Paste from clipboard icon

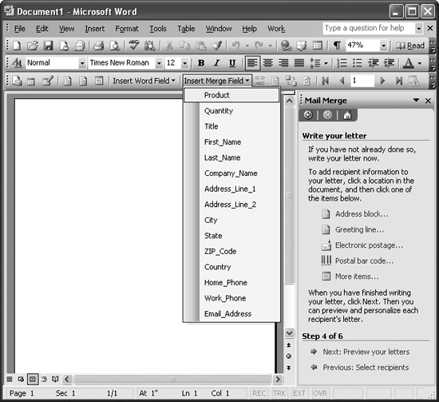(x=200, y=46)
